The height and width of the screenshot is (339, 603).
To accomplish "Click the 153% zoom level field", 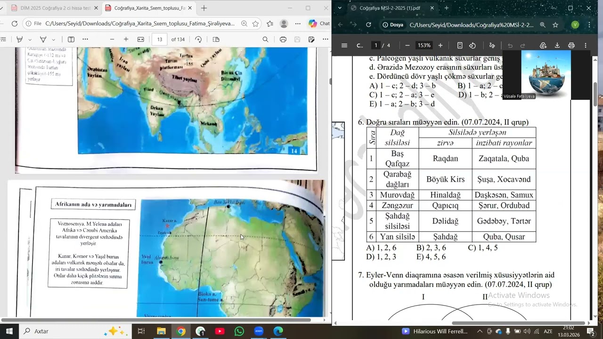I will pyautogui.click(x=424, y=45).
